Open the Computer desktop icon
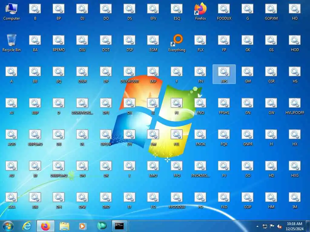Screen dimensions: 310x232 12,12
